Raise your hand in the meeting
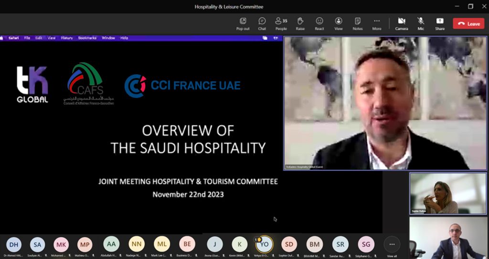 tap(300, 24)
